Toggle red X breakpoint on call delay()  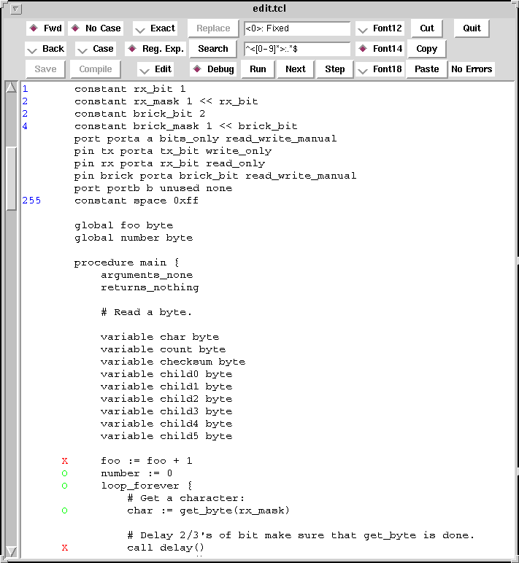point(65,548)
